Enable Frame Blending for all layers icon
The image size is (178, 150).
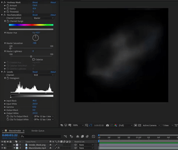[82, 136]
